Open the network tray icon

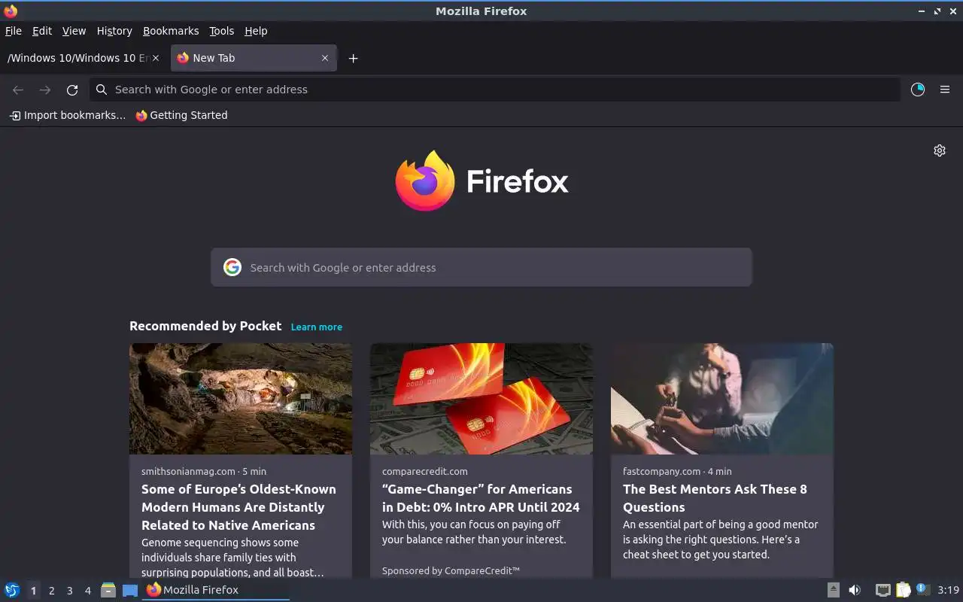[883, 590]
